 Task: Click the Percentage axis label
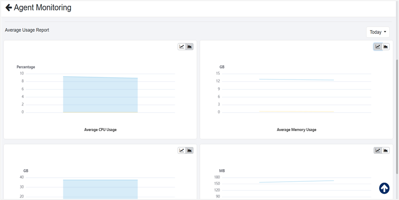point(26,67)
